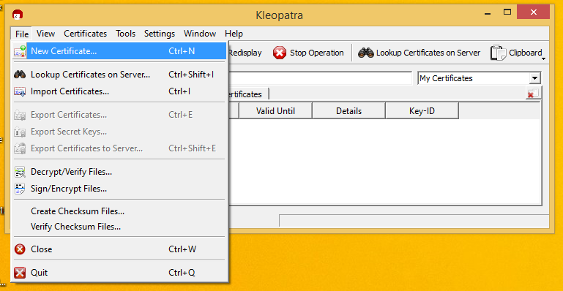The width and height of the screenshot is (563, 291).
Task: Open the Help menu
Action: (234, 34)
